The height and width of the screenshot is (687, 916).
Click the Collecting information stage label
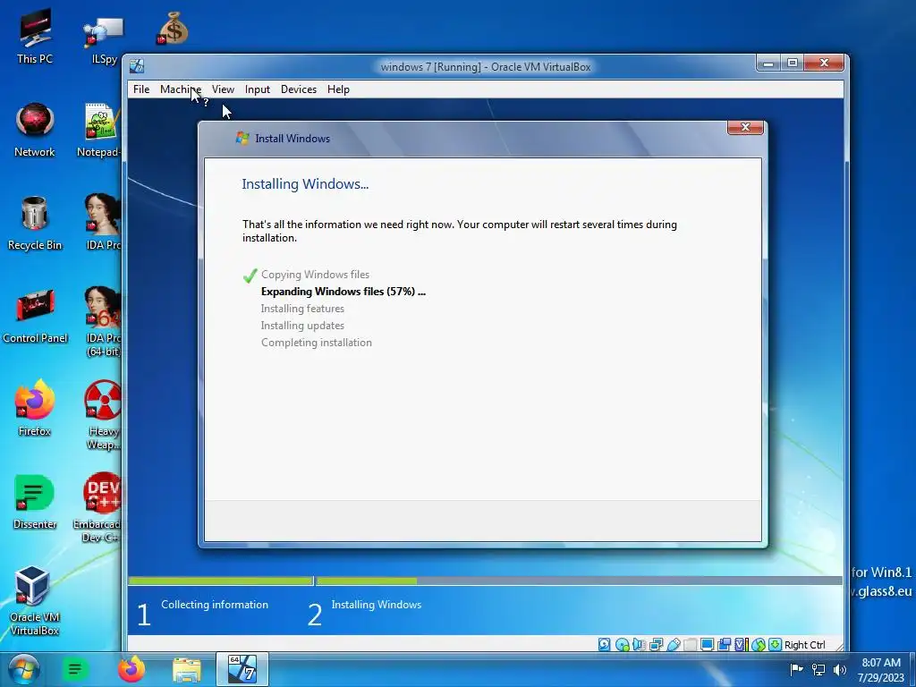(215, 605)
